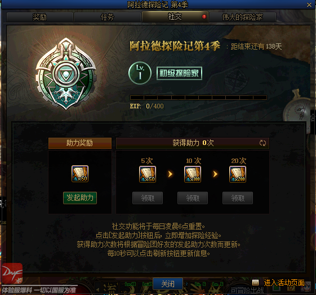Switch to the 奖励 tab
Screen dimensions: 316x295
click(x=39, y=17)
